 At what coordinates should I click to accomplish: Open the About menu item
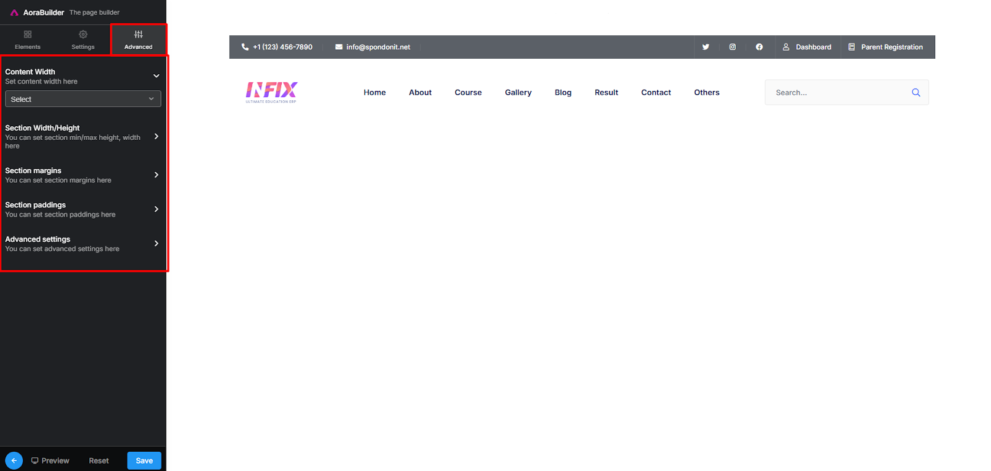click(420, 92)
